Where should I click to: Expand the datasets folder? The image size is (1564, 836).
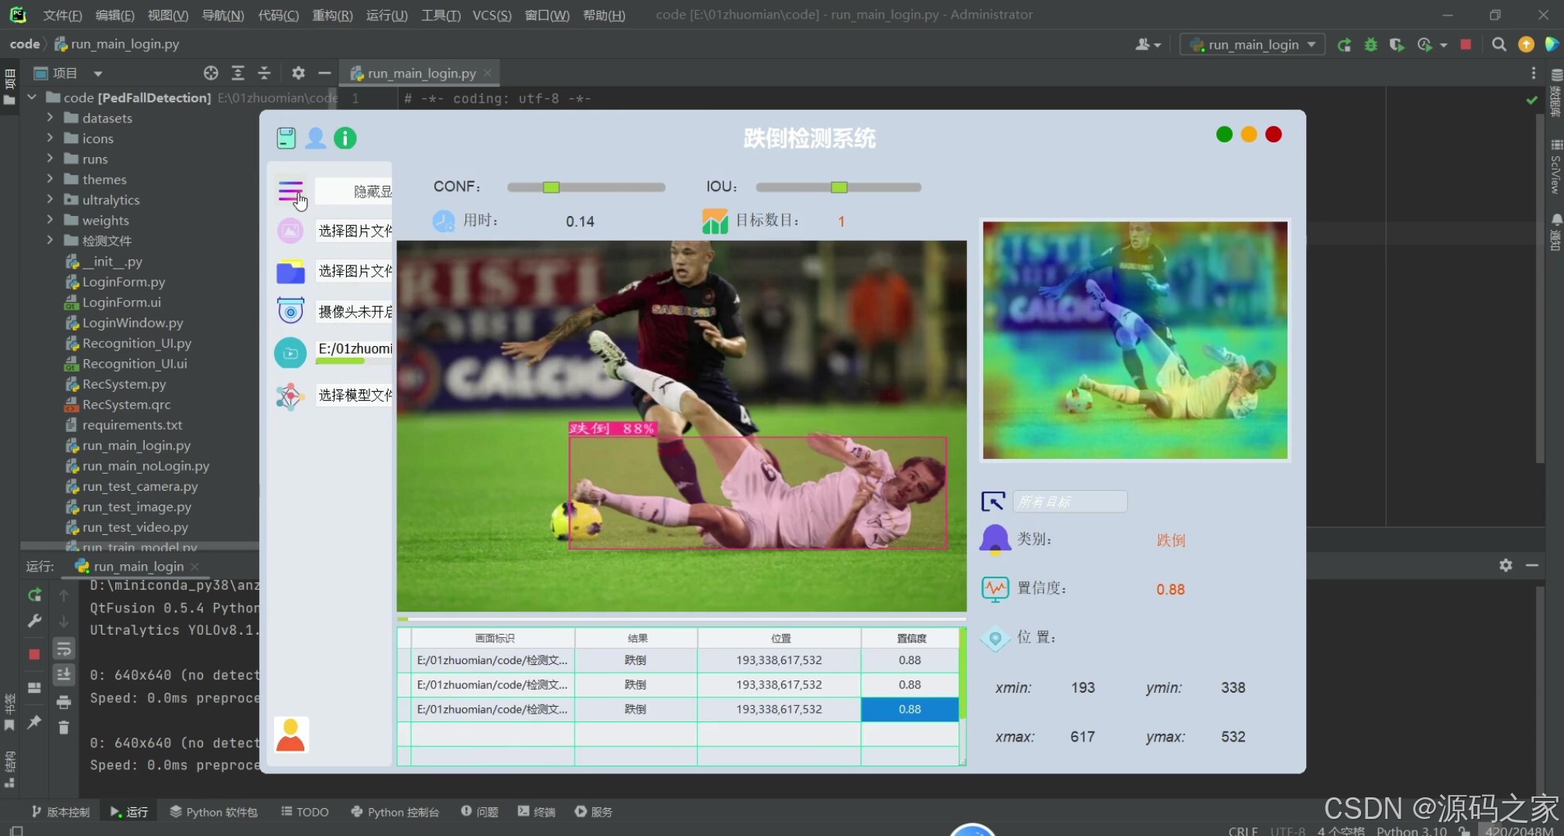pyautogui.click(x=50, y=118)
